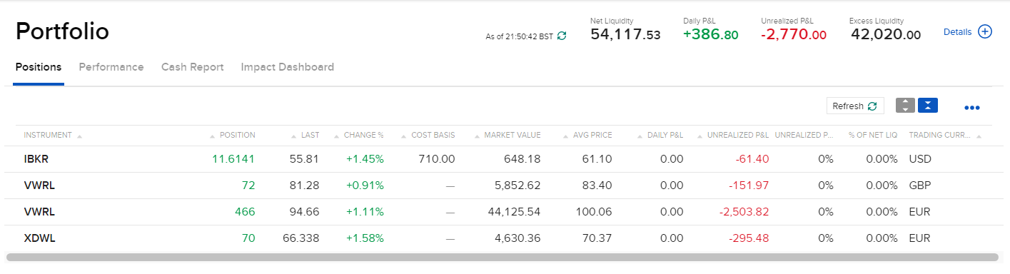
Task: Open the Impact Dashboard tab
Action: 288,67
